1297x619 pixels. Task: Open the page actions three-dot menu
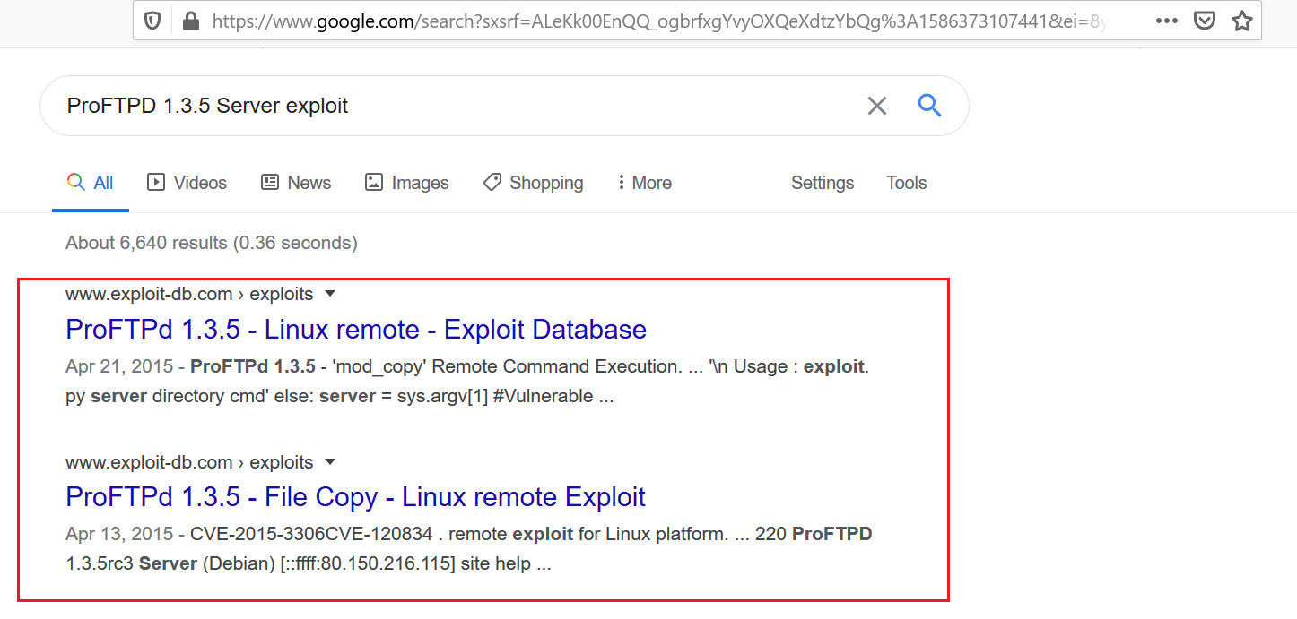[1167, 21]
